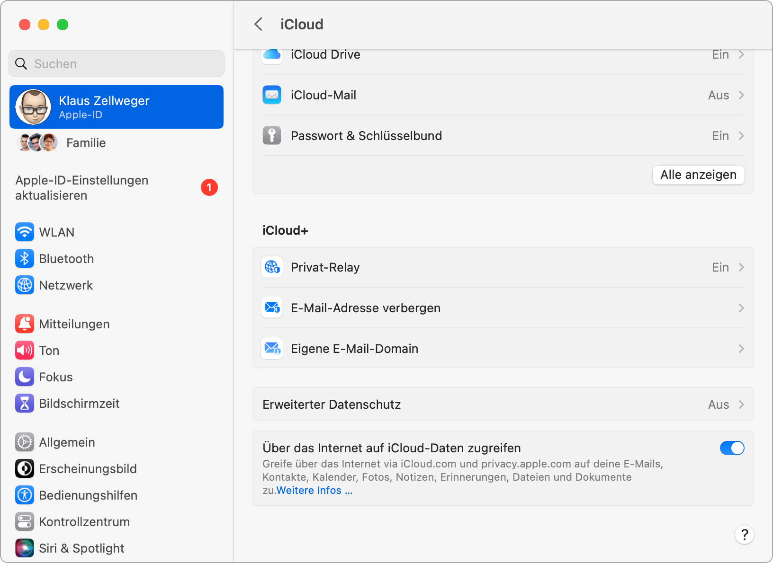The image size is (773, 563).
Task: Click the iCloud-Mail envelope icon
Action: coord(272,95)
